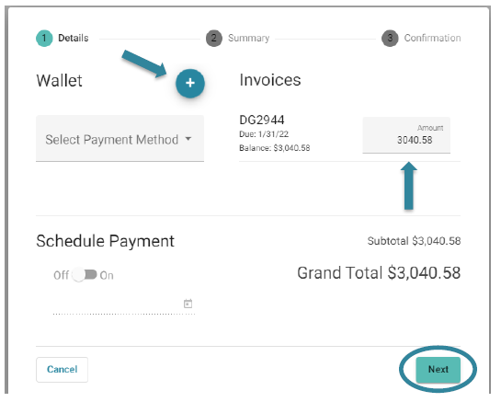
Task: Go to the Confirmation step label
Action: [432, 38]
